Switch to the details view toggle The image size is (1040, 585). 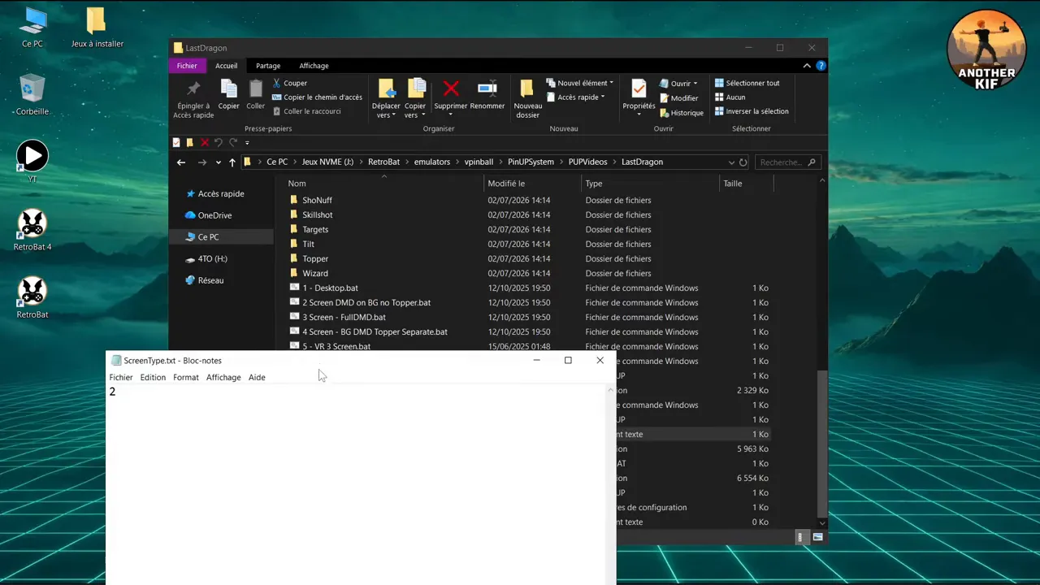click(x=800, y=537)
